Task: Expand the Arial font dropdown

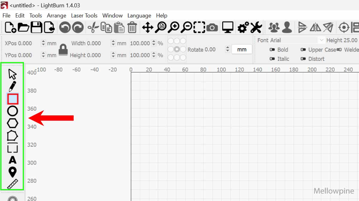Action: click(x=322, y=40)
